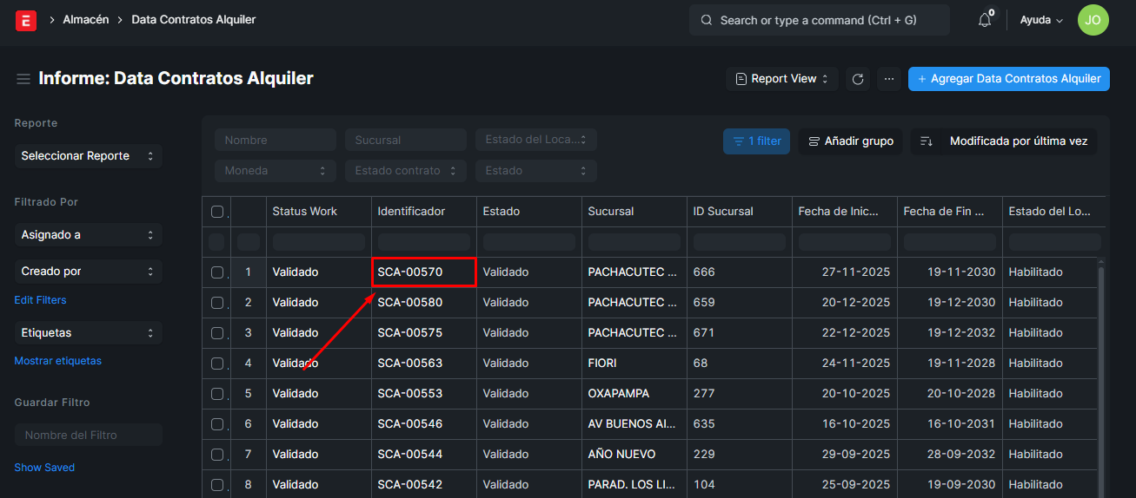Image resolution: width=1136 pixels, height=498 pixels.
Task: Go to Almacén breadcrumb
Action: pyautogui.click(x=85, y=19)
